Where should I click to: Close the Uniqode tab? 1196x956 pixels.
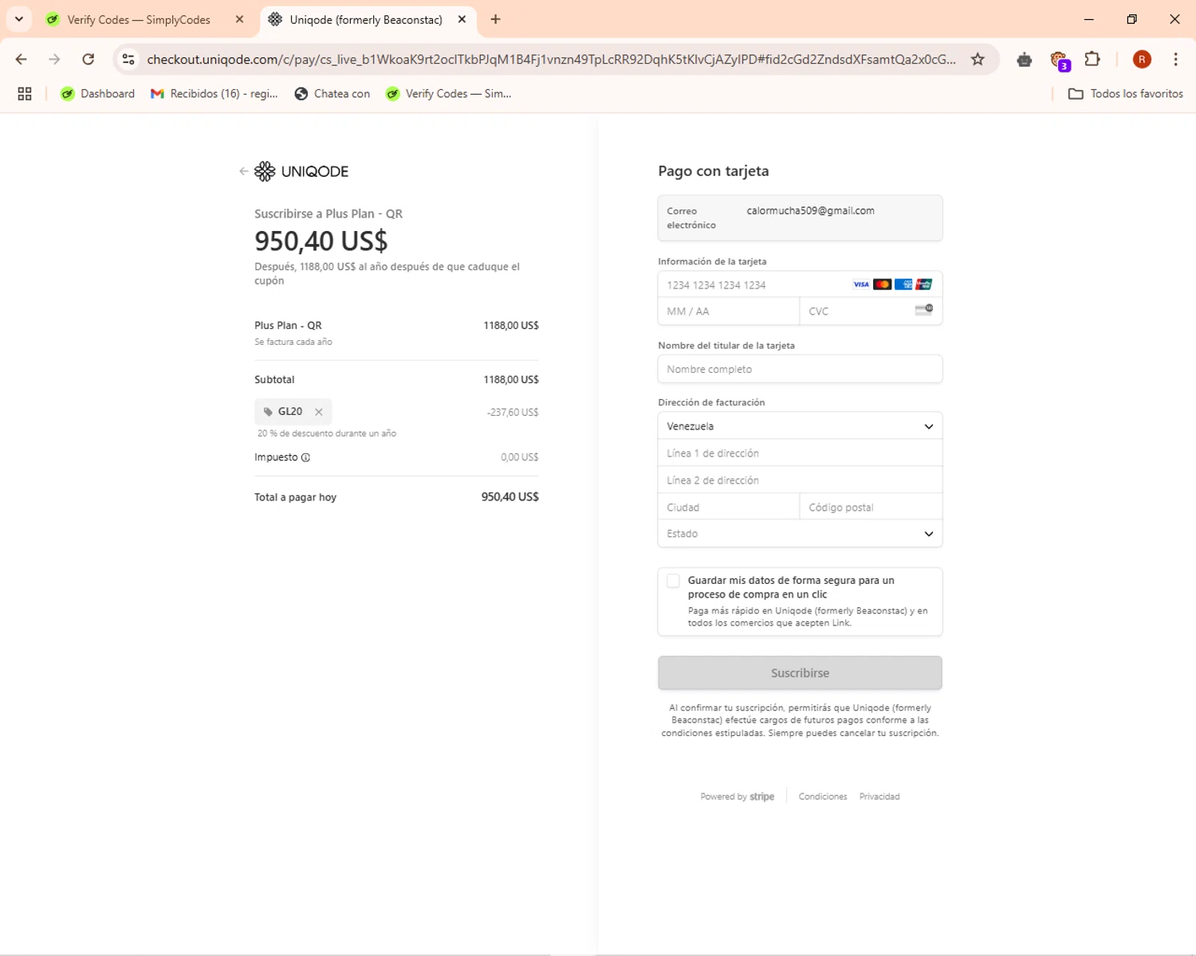tap(462, 19)
